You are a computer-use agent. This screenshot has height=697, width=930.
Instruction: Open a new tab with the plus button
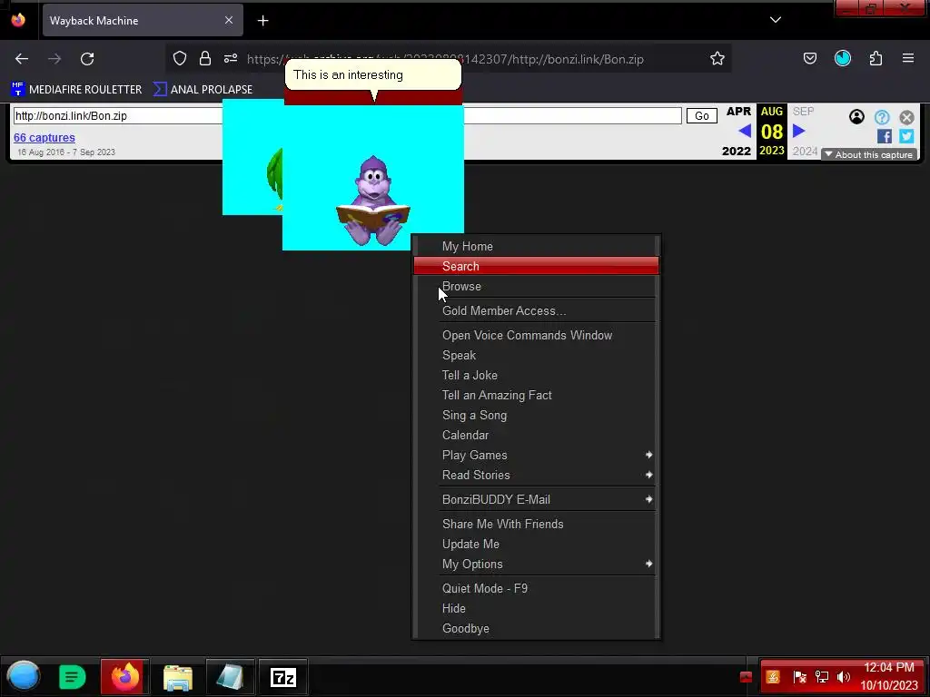(x=262, y=21)
